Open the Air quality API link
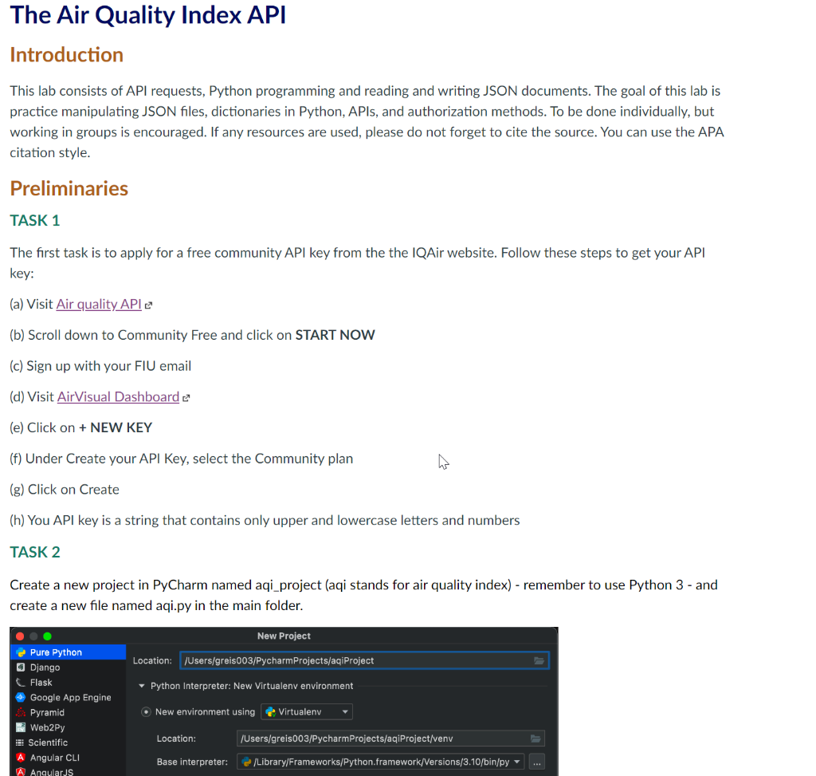816x776 pixels. coord(98,304)
